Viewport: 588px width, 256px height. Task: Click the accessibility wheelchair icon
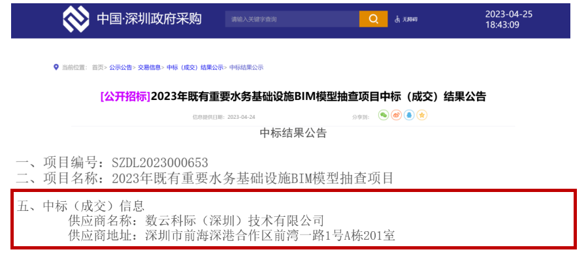click(x=397, y=20)
